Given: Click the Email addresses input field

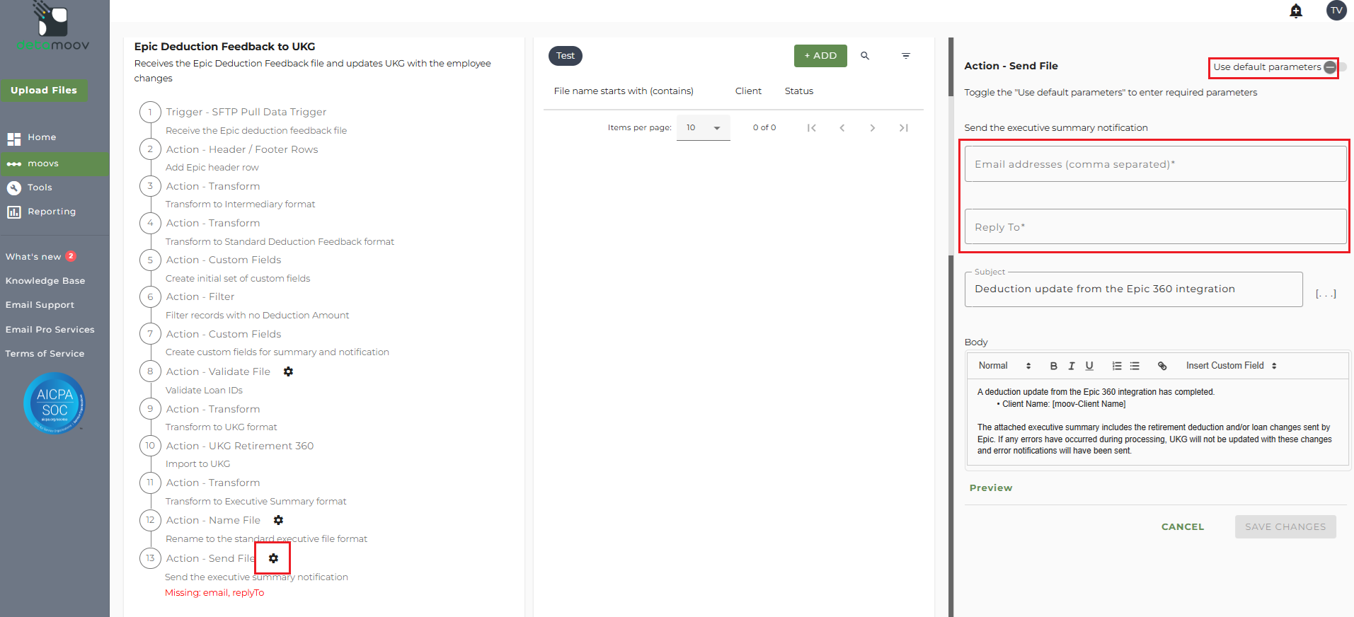Looking at the screenshot, I should click(1155, 164).
